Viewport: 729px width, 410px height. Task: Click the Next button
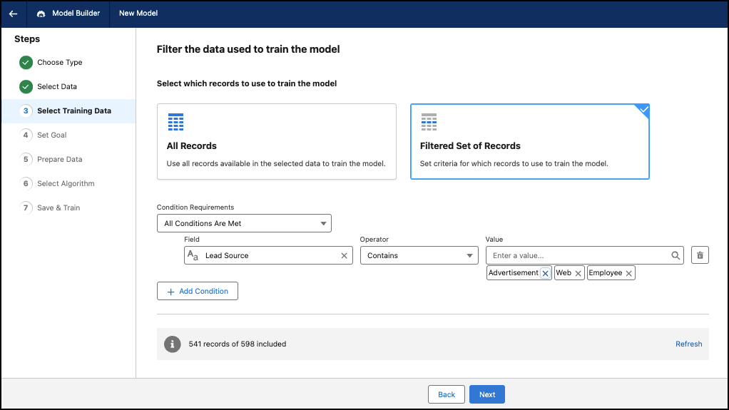point(486,394)
